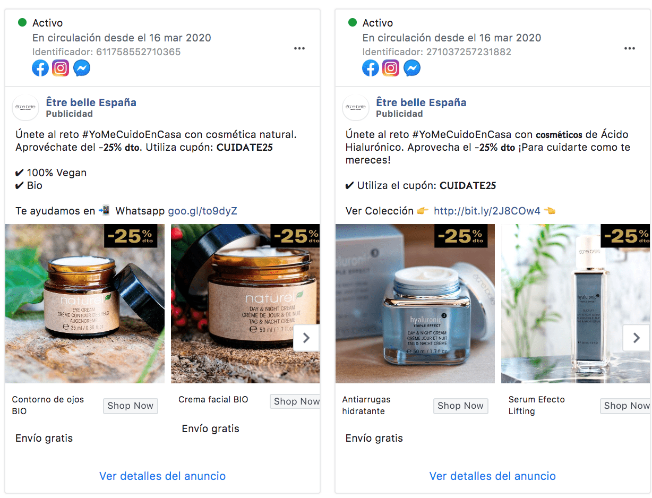Click the naturel eye cream product image
Image resolution: width=652 pixels, height=498 pixels.
click(85, 304)
